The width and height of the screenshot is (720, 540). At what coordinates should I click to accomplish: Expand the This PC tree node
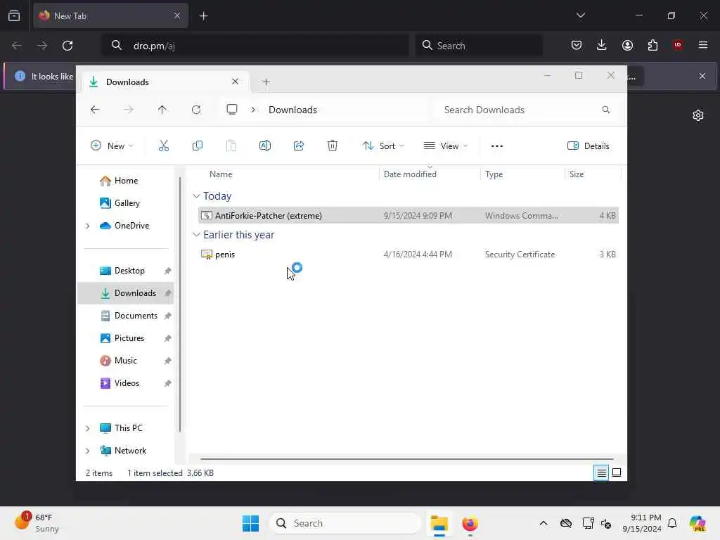[x=87, y=428]
